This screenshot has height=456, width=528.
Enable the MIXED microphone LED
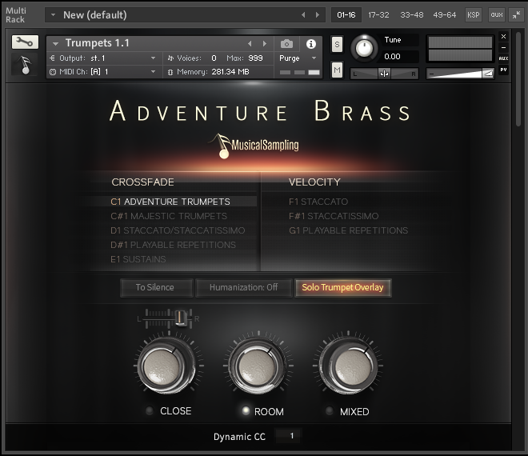[330, 410]
